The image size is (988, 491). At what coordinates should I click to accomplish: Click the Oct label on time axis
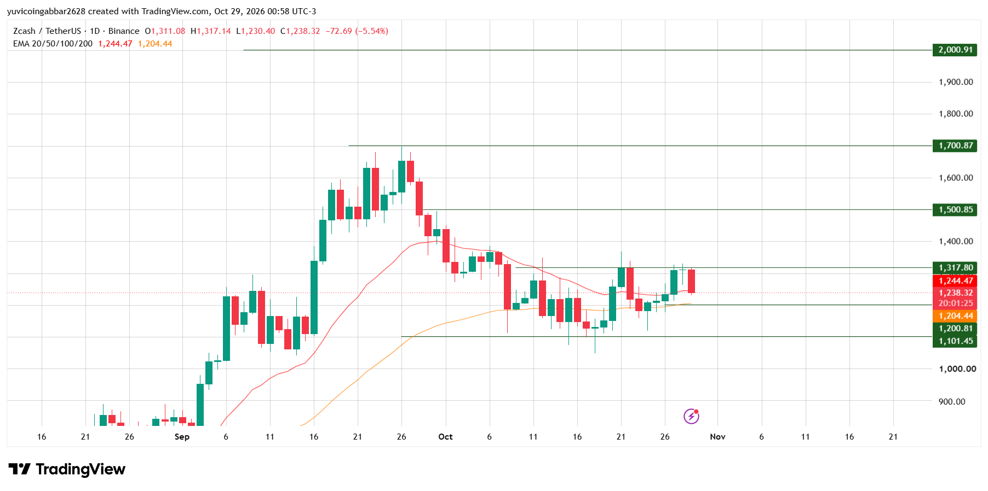coord(445,436)
